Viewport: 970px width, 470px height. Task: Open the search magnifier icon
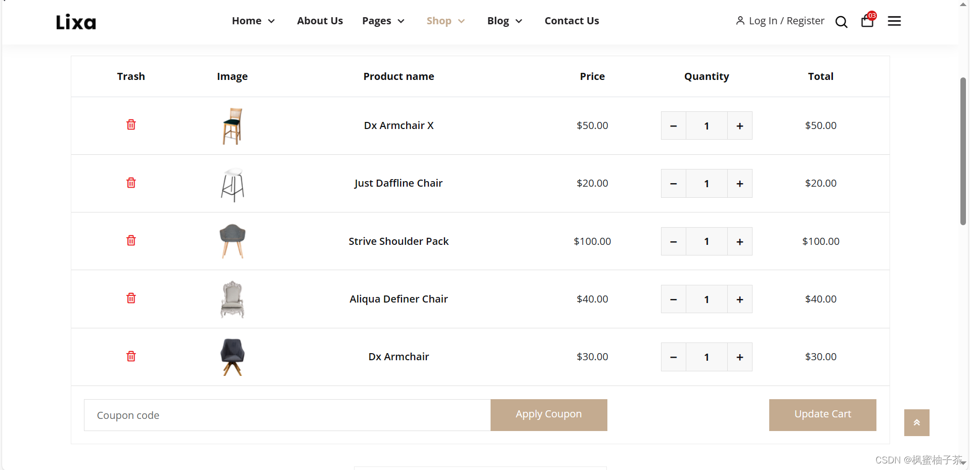pyautogui.click(x=841, y=22)
